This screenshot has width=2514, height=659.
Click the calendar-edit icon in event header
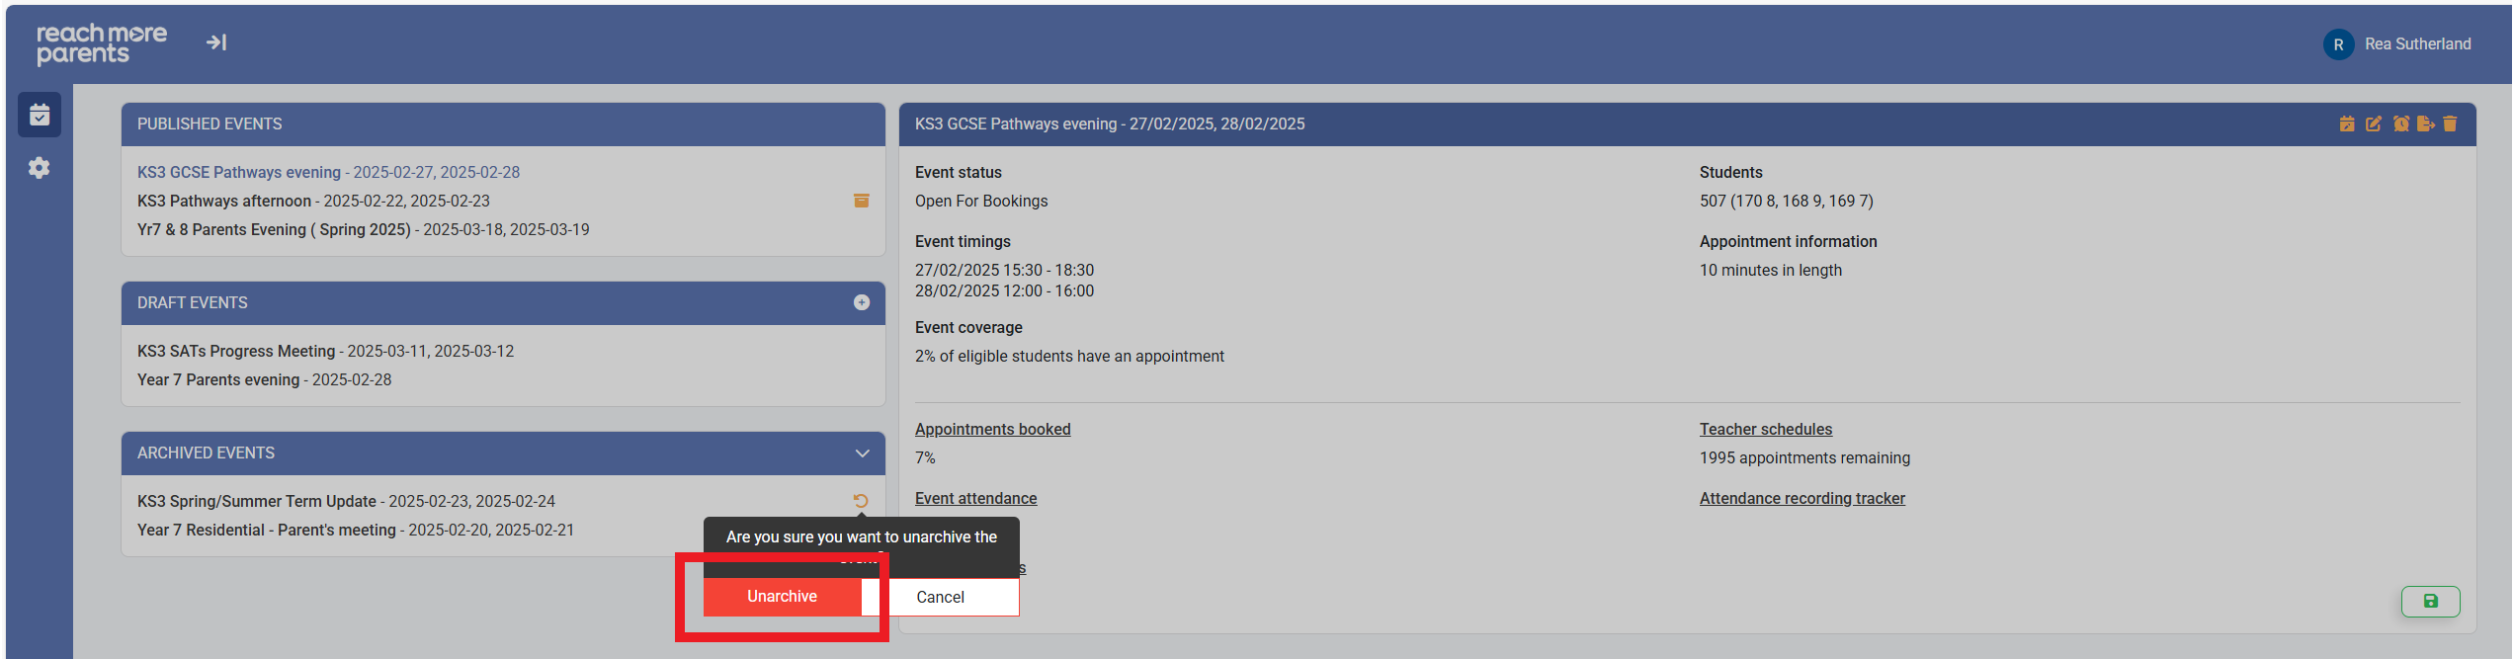click(2346, 124)
